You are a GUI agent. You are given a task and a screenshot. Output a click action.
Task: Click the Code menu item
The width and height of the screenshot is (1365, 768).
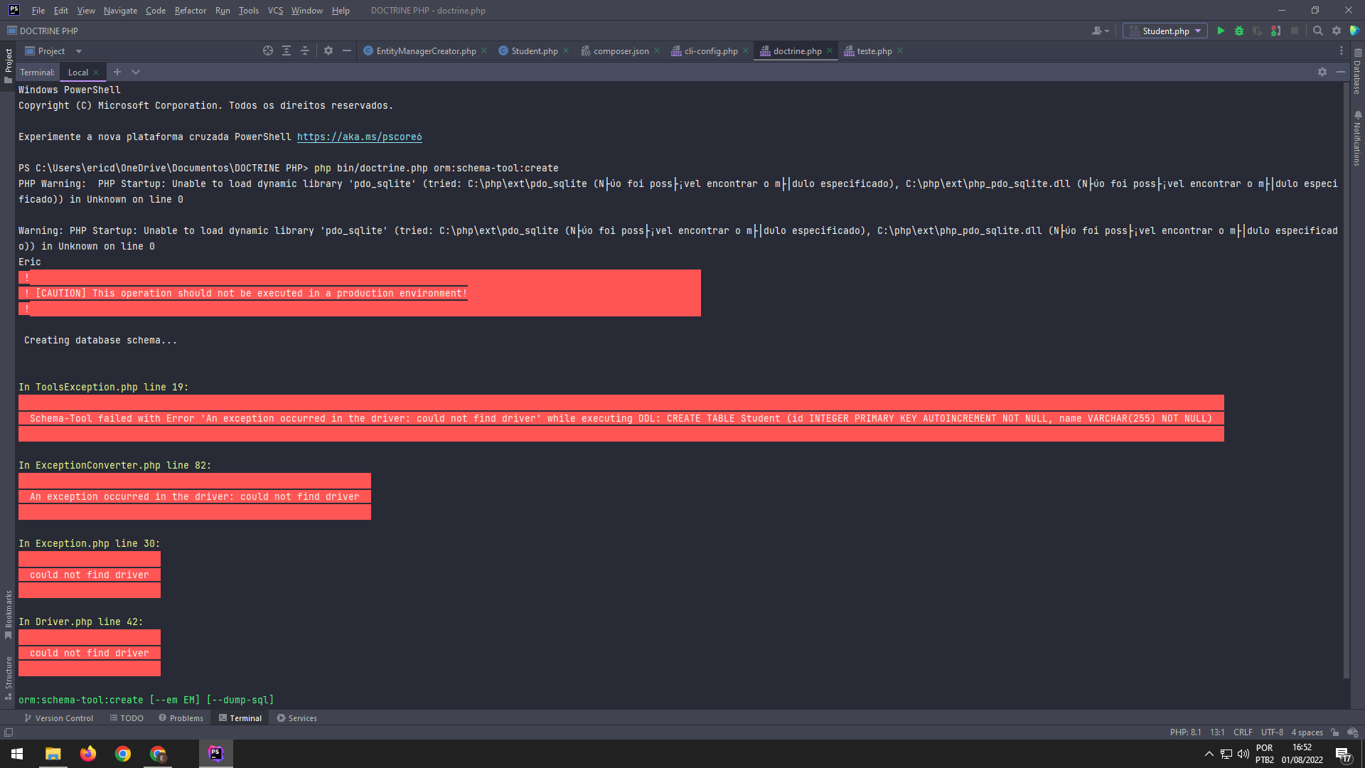[x=155, y=11]
